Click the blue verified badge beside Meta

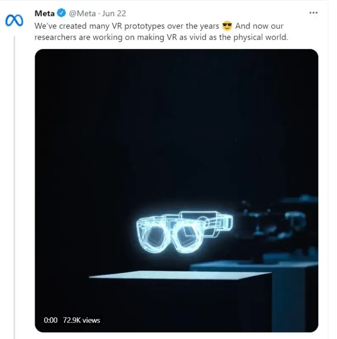tap(61, 14)
